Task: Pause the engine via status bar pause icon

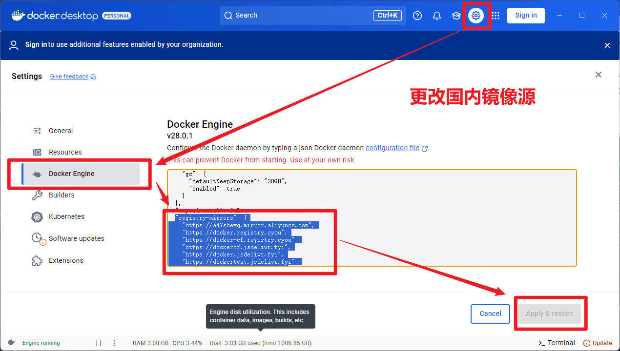Action: coord(99,343)
